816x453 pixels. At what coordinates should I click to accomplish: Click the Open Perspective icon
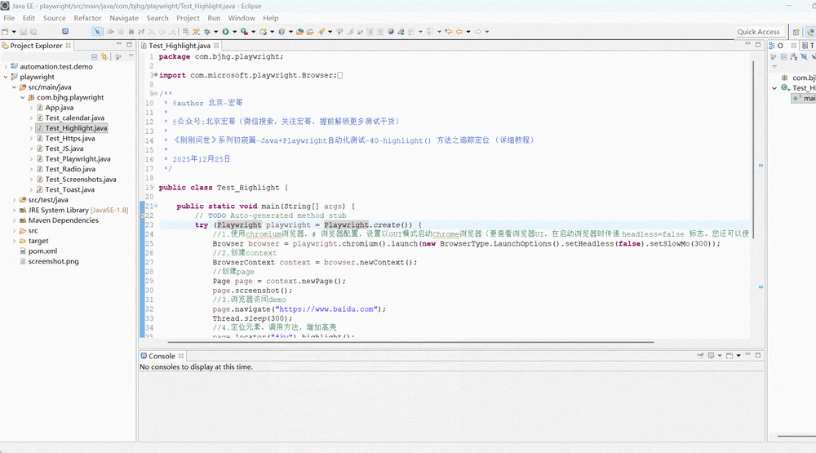[796, 32]
